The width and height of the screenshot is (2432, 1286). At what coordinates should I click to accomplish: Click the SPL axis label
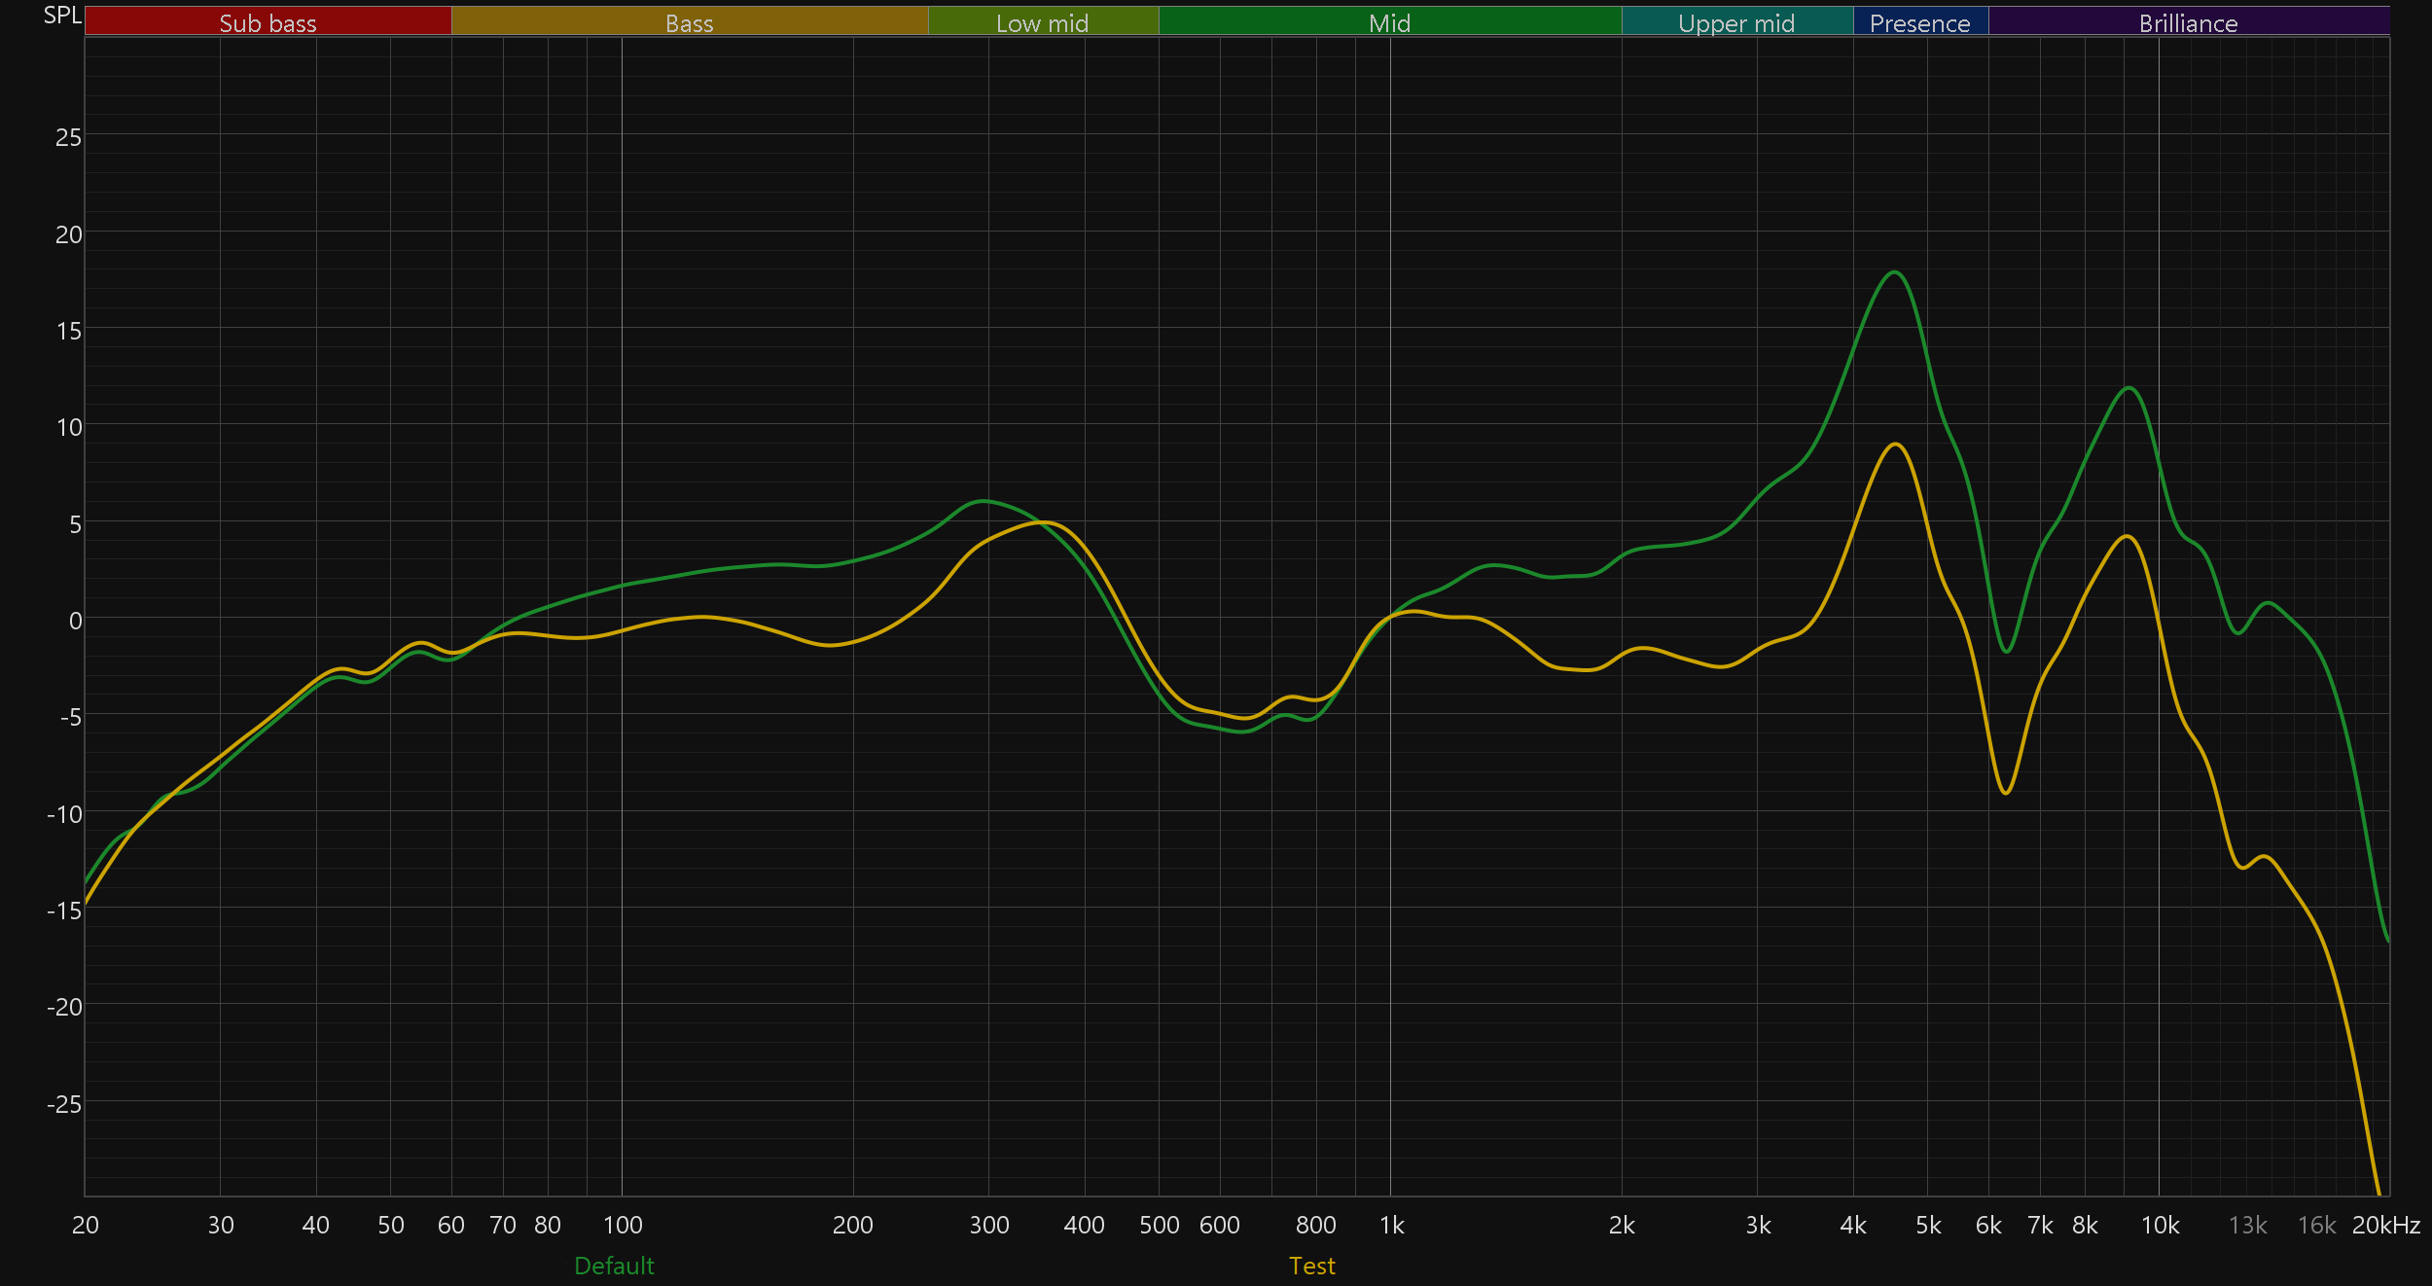coord(62,16)
